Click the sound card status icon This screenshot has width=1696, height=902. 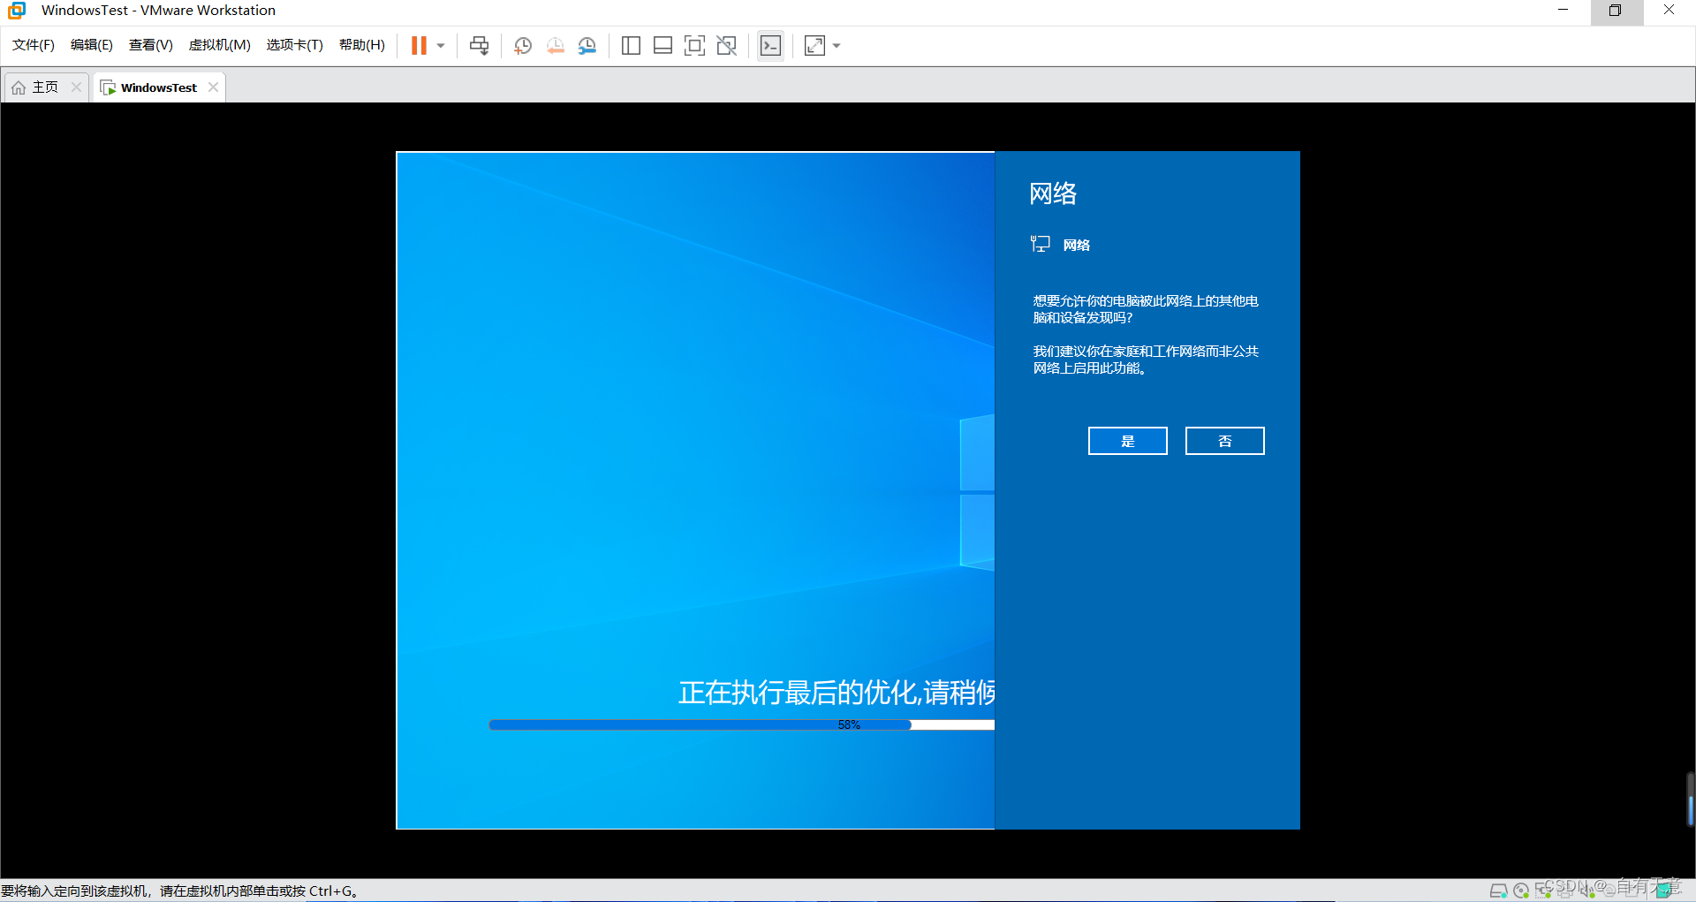click(1587, 891)
